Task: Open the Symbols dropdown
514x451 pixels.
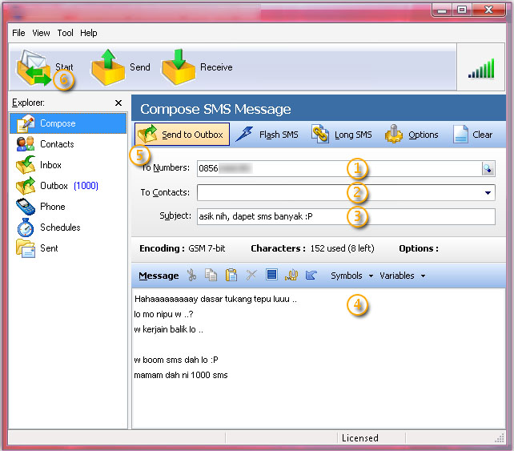Action: click(x=351, y=276)
